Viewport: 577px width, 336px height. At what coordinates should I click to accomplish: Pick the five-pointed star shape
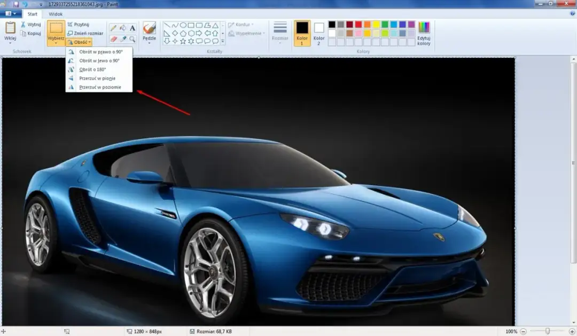(183, 41)
